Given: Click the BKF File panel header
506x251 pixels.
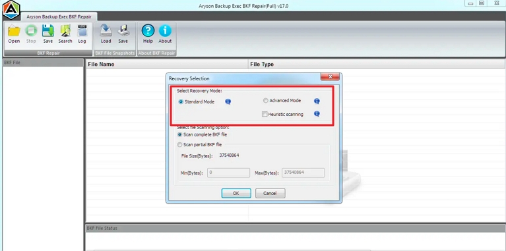Looking at the screenshot, I should pos(43,63).
